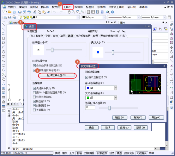This screenshot has height=156, width=175.
Task: Click the 拾取框大小 slider handle
Action: [52, 50]
